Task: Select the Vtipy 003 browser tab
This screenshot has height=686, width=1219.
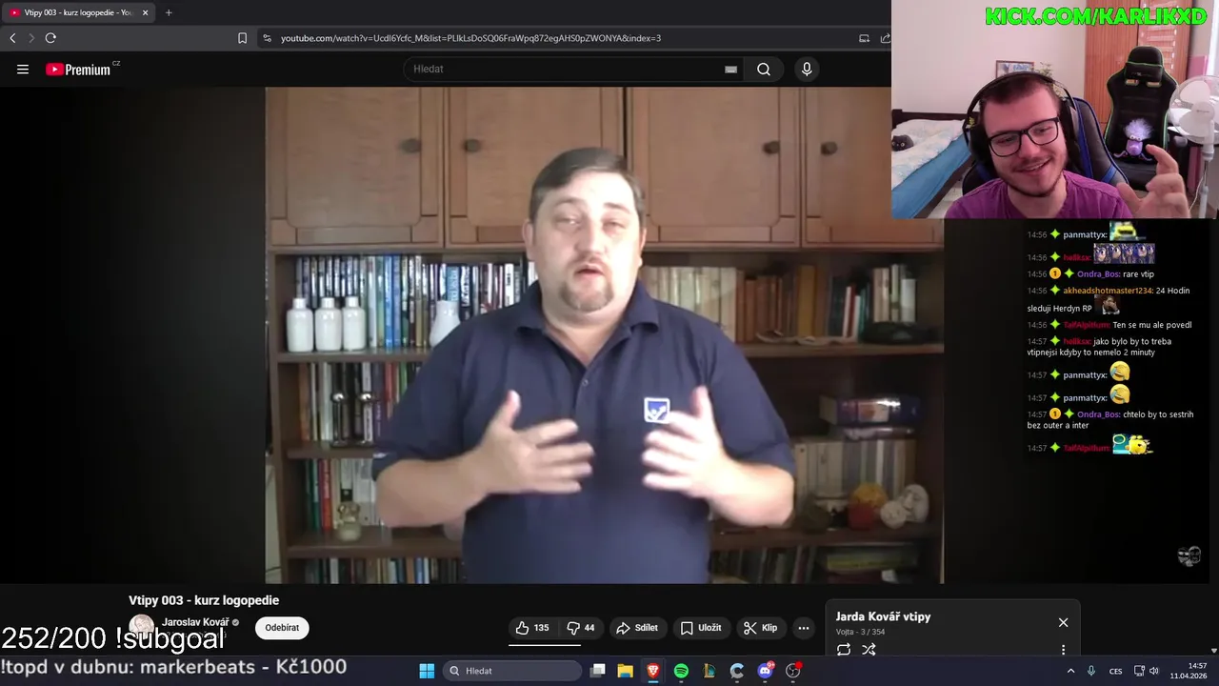Action: pos(78,12)
